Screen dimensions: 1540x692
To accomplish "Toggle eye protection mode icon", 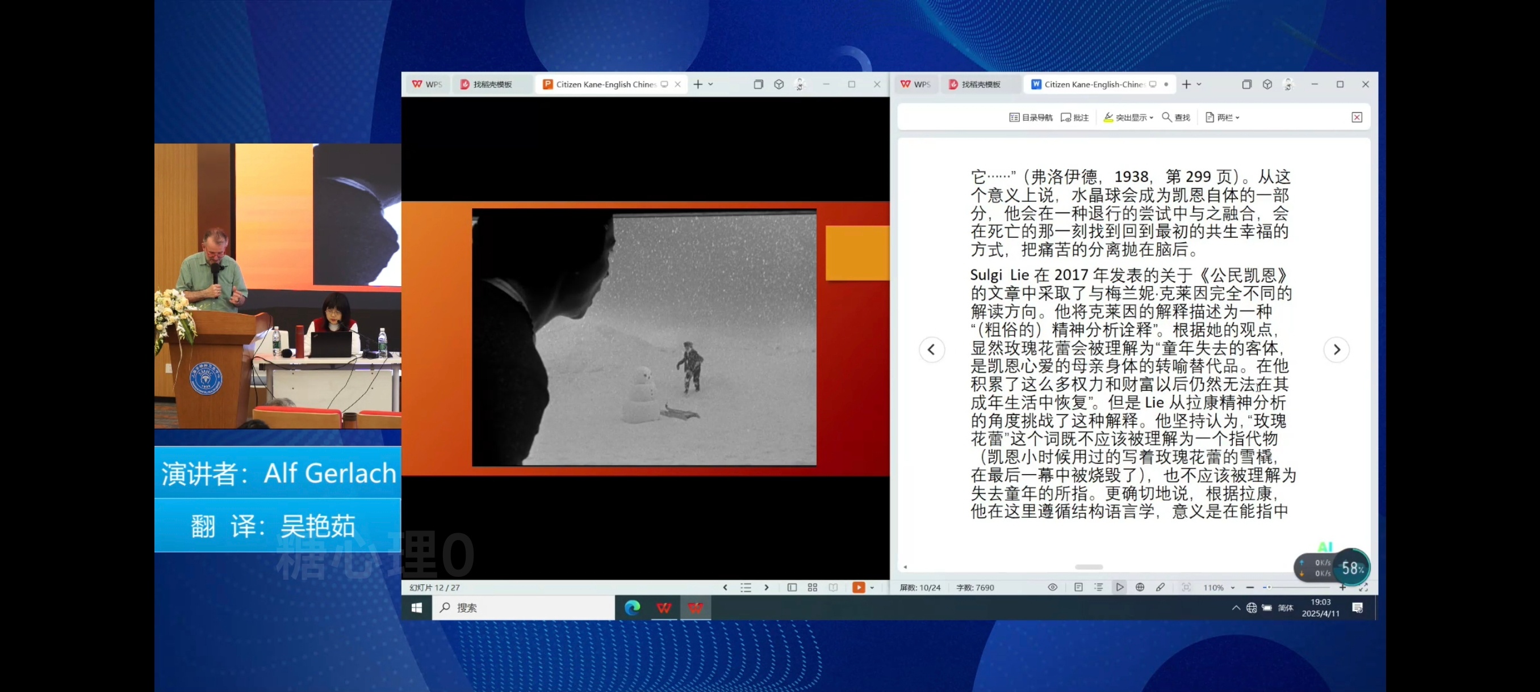I will [1053, 588].
